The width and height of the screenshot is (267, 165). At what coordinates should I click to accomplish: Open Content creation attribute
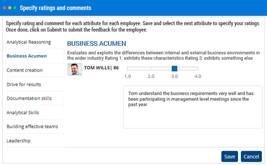[25, 70]
